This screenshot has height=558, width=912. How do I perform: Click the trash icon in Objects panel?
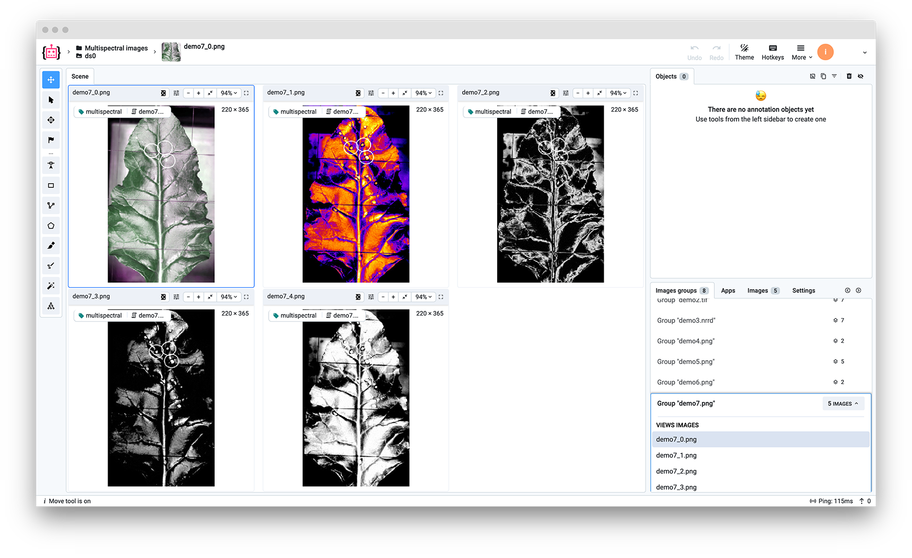coord(849,76)
